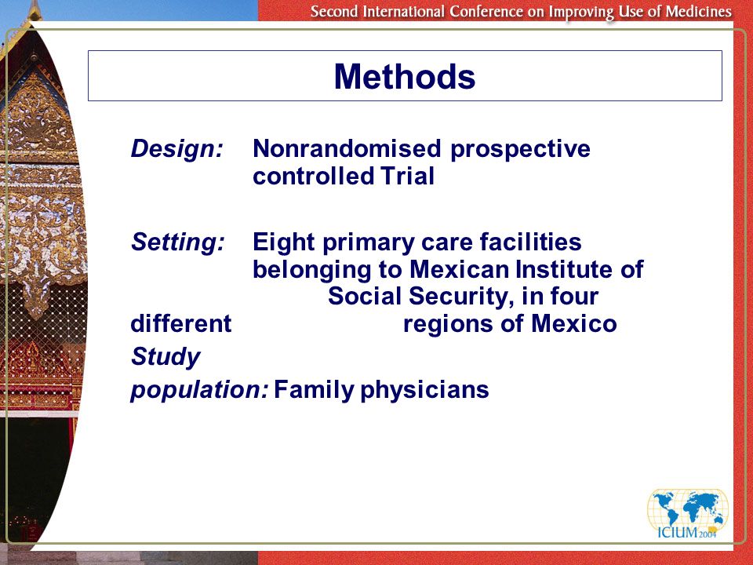
Task: Click the "population:" label
Action: (x=199, y=390)
